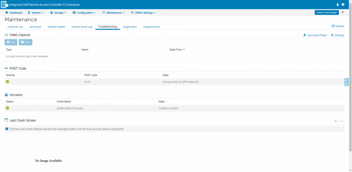This screenshot has height=172, width=352.
Task: Click 'No Last boot and last crash available.' text
Action: 27,56
